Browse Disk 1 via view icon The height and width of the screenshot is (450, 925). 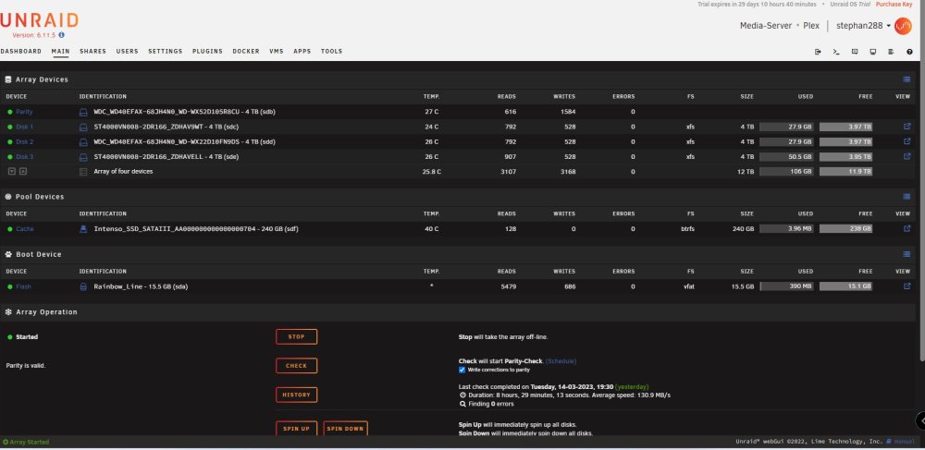tap(906, 126)
